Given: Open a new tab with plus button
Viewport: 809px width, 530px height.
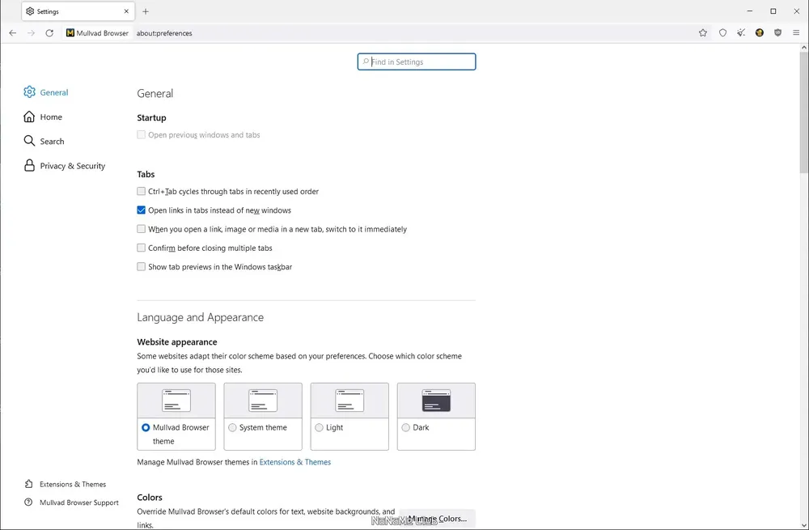Looking at the screenshot, I should [x=146, y=11].
